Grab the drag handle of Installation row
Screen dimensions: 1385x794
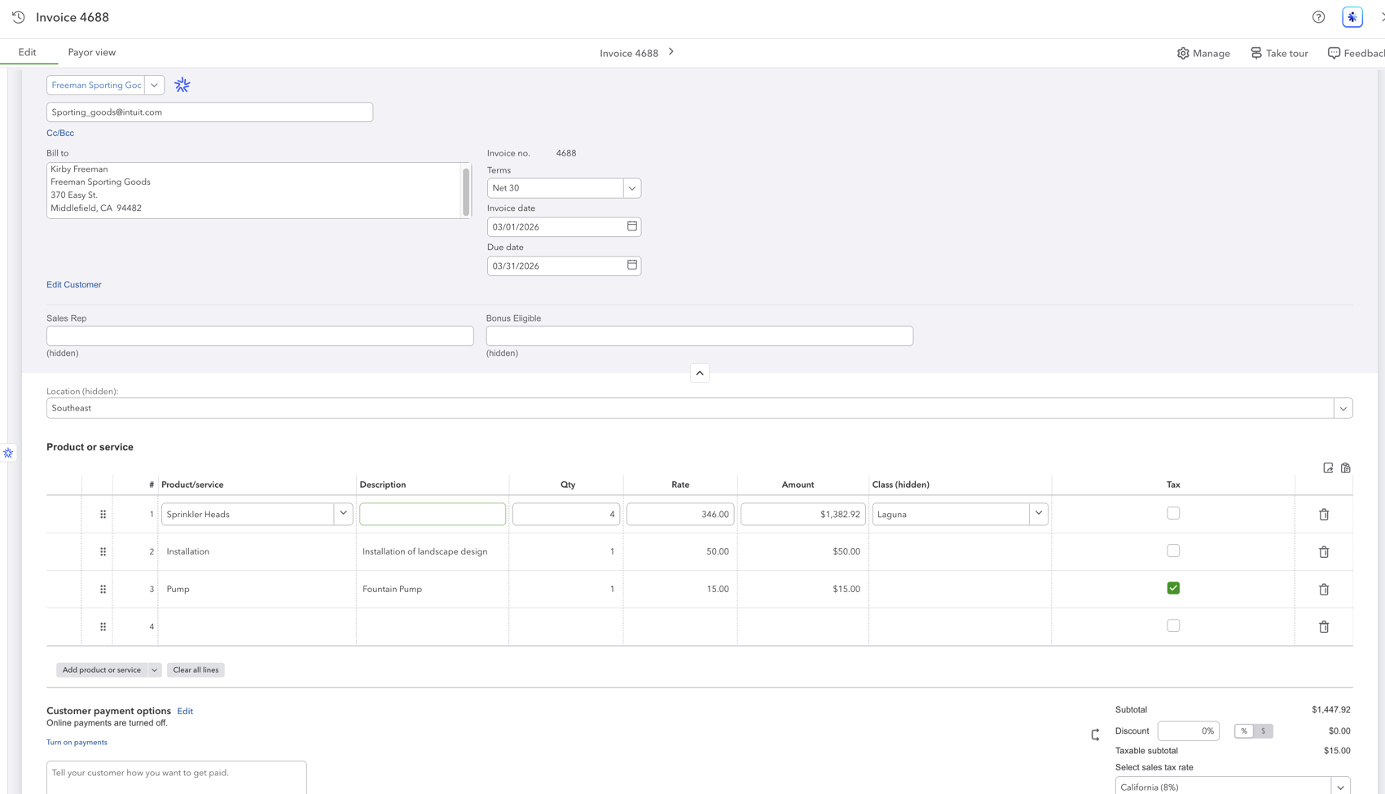[103, 552]
